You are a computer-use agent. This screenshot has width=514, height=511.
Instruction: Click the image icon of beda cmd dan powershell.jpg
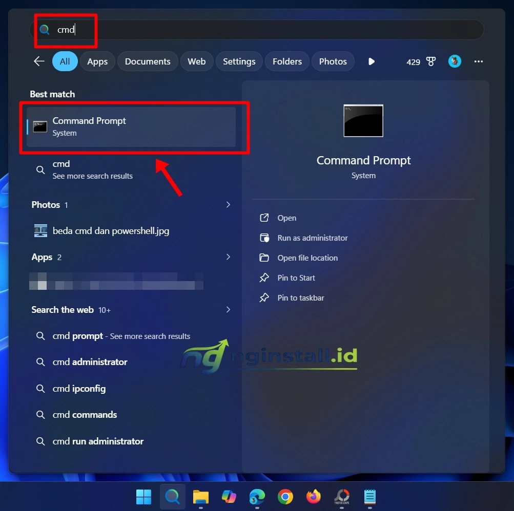point(40,231)
